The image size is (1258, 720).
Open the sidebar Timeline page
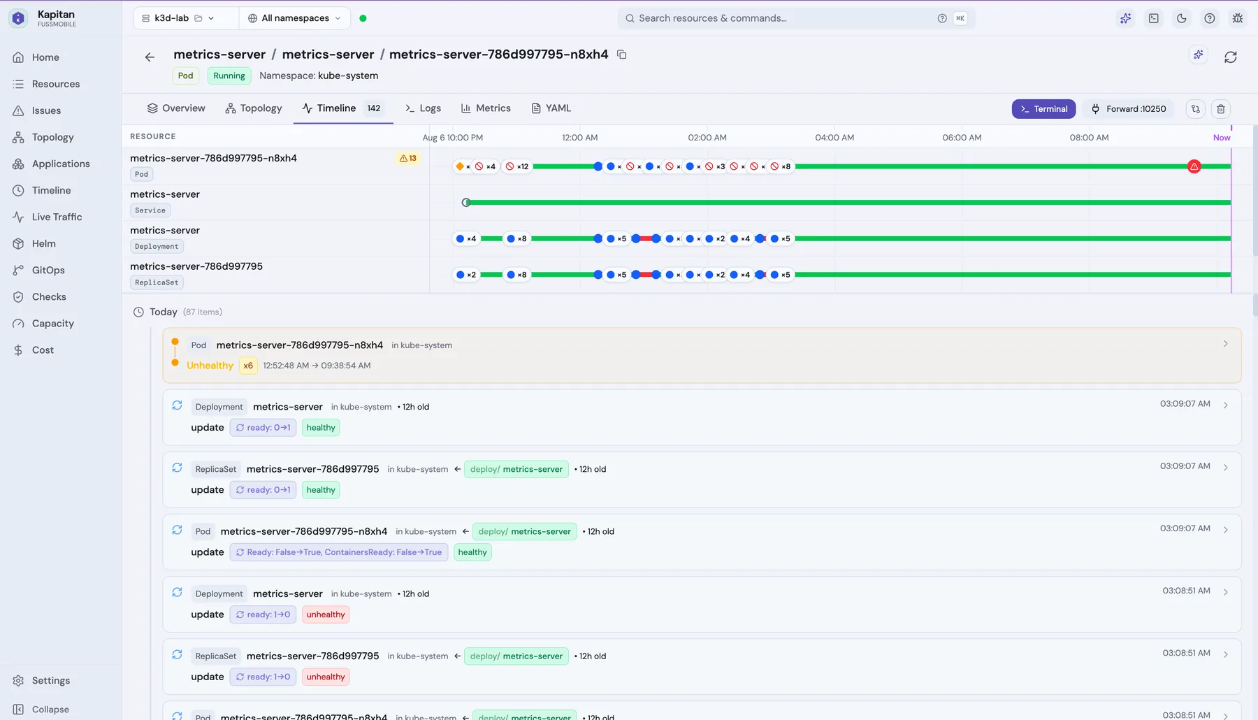[51, 190]
